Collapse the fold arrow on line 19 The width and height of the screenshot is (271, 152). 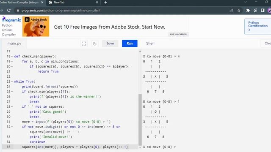tap(12, 61)
